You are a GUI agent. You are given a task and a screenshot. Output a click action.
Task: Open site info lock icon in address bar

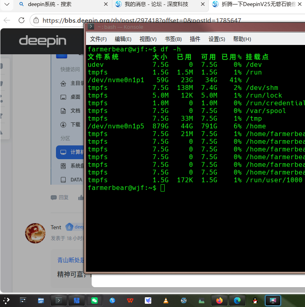(x=36, y=20)
